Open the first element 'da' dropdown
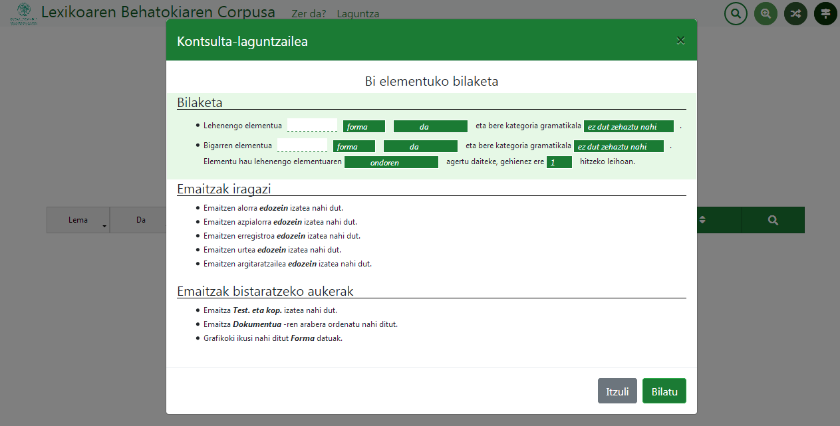 (x=430, y=126)
